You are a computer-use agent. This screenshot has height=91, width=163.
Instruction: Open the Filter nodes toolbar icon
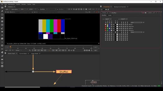[2, 25]
